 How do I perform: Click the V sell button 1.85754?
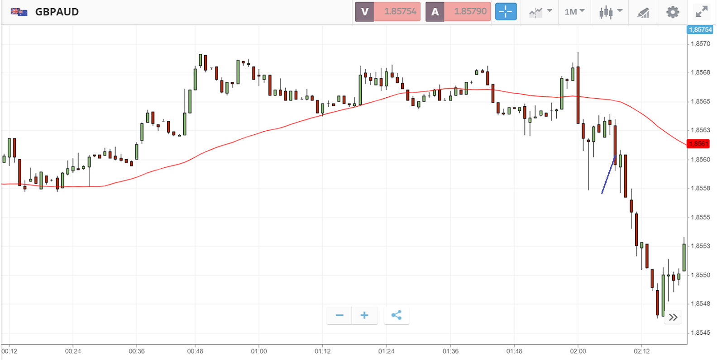(388, 12)
